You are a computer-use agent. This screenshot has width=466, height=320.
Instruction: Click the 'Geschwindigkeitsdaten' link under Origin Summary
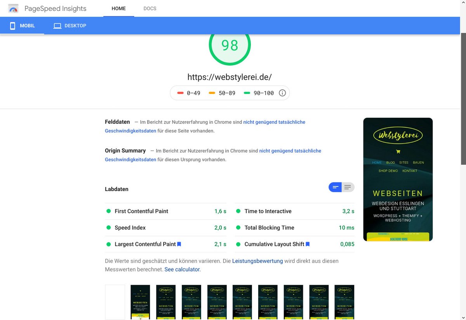(x=130, y=160)
